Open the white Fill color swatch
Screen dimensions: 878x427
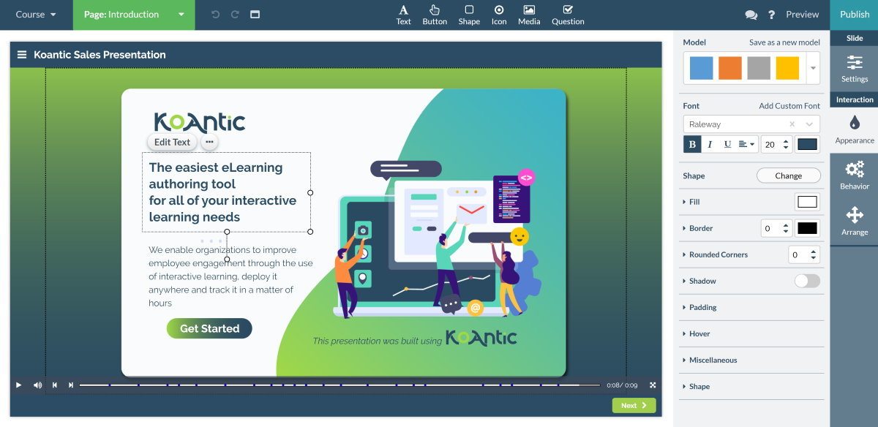(x=808, y=202)
